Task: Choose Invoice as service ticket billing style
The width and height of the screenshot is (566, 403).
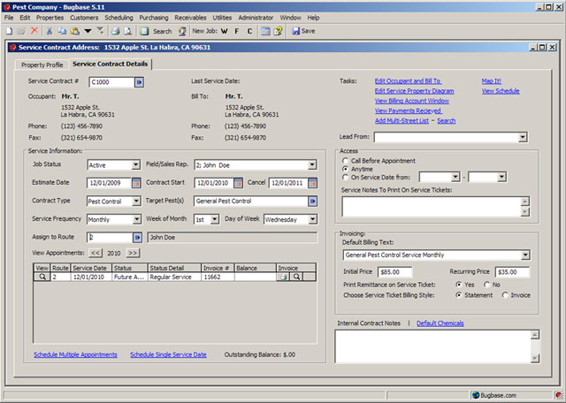Action: pos(505,295)
